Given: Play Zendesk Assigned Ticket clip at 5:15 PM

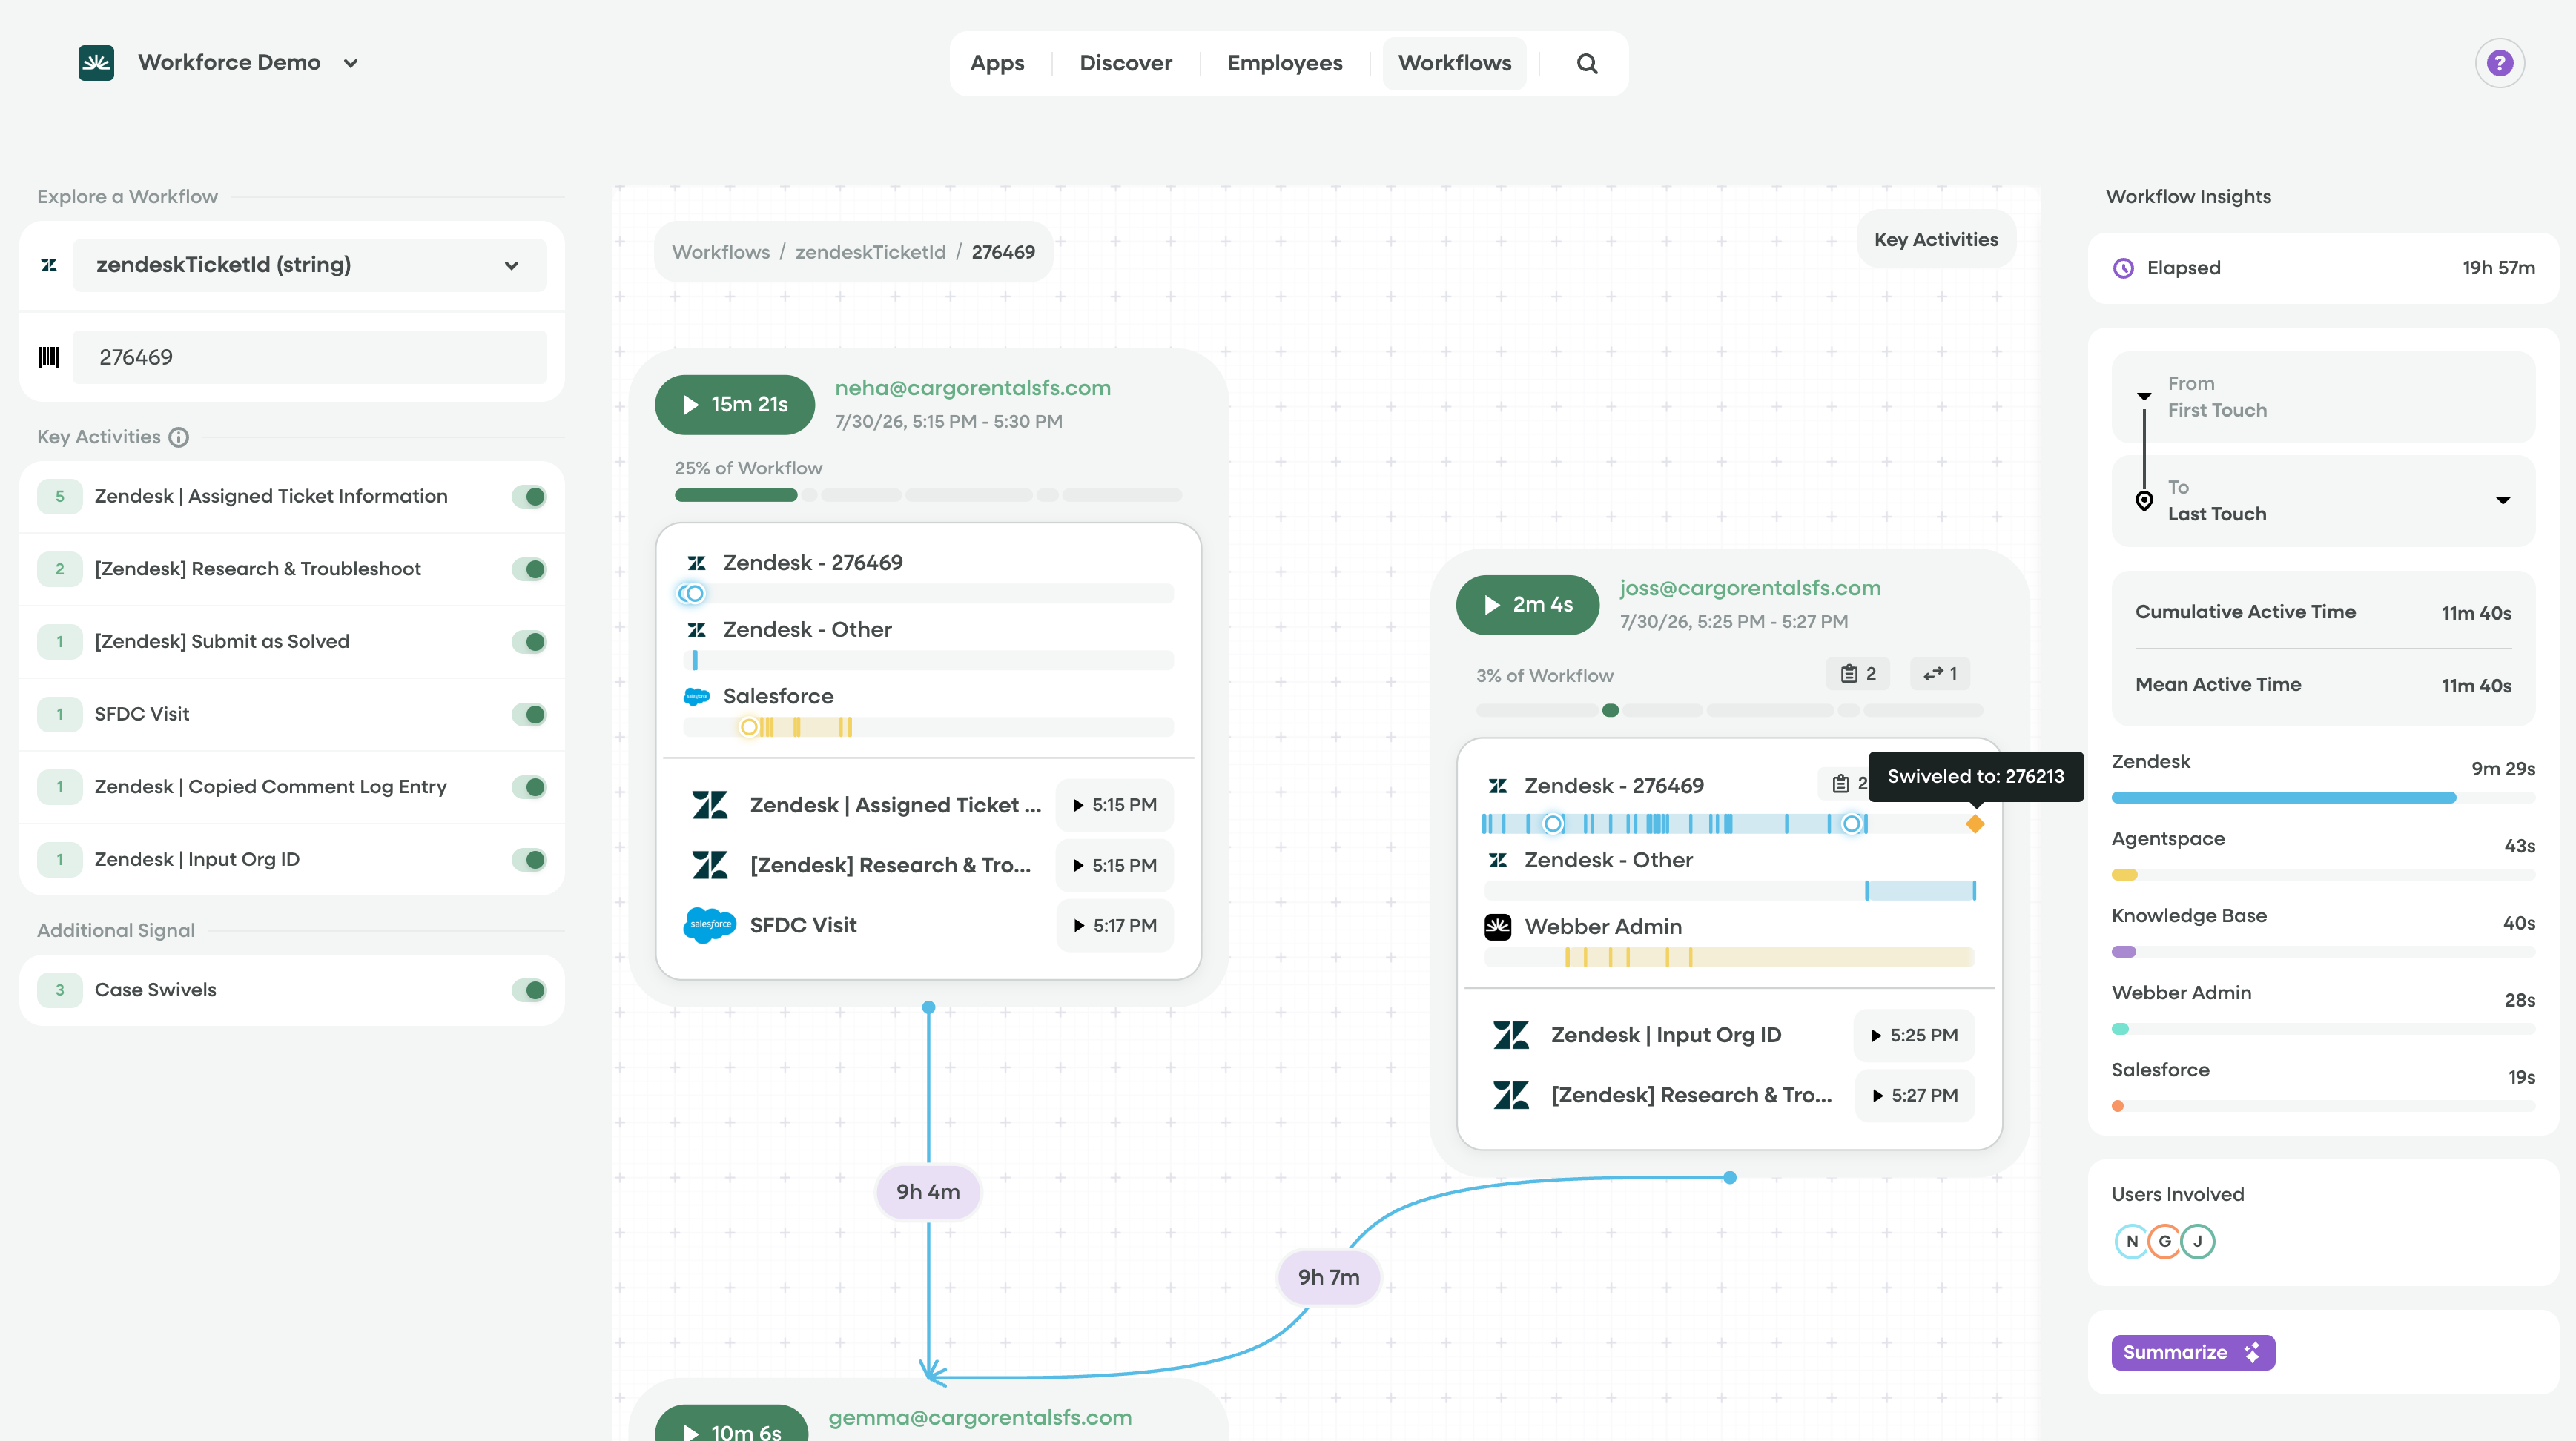Looking at the screenshot, I should click(1114, 805).
